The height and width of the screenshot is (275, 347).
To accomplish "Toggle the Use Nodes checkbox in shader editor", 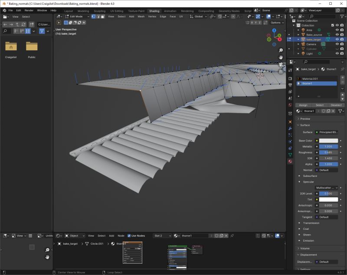I will (x=129, y=236).
